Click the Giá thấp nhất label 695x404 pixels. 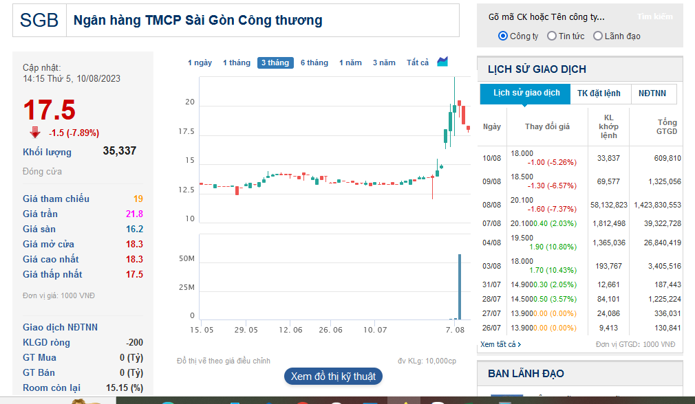[52, 274]
